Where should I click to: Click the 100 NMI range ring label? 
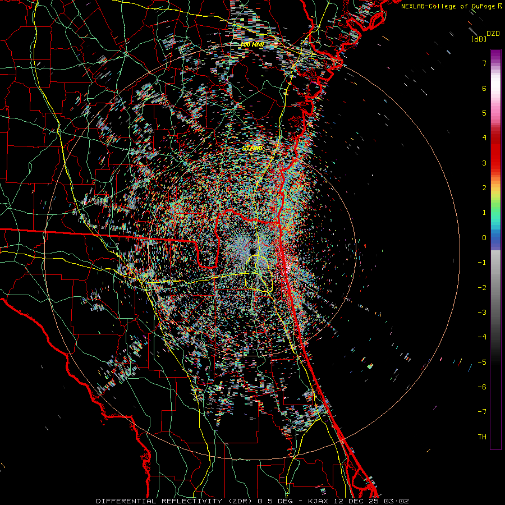252,44
